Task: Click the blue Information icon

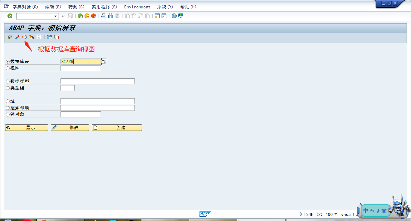Action: (x=39, y=37)
